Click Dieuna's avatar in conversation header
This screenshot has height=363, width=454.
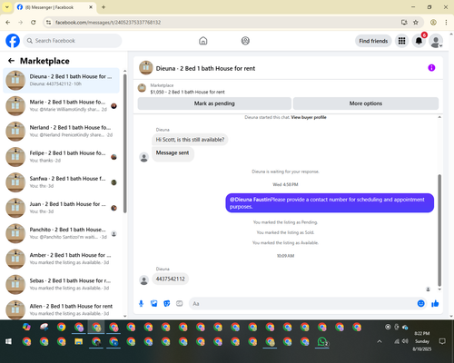(146, 68)
